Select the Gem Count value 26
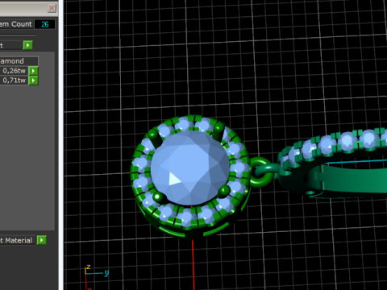The width and height of the screenshot is (387, 290). 44,24
